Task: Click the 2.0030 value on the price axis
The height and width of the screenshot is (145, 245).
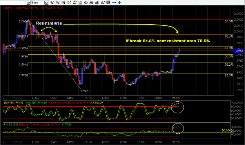Action: point(239,14)
